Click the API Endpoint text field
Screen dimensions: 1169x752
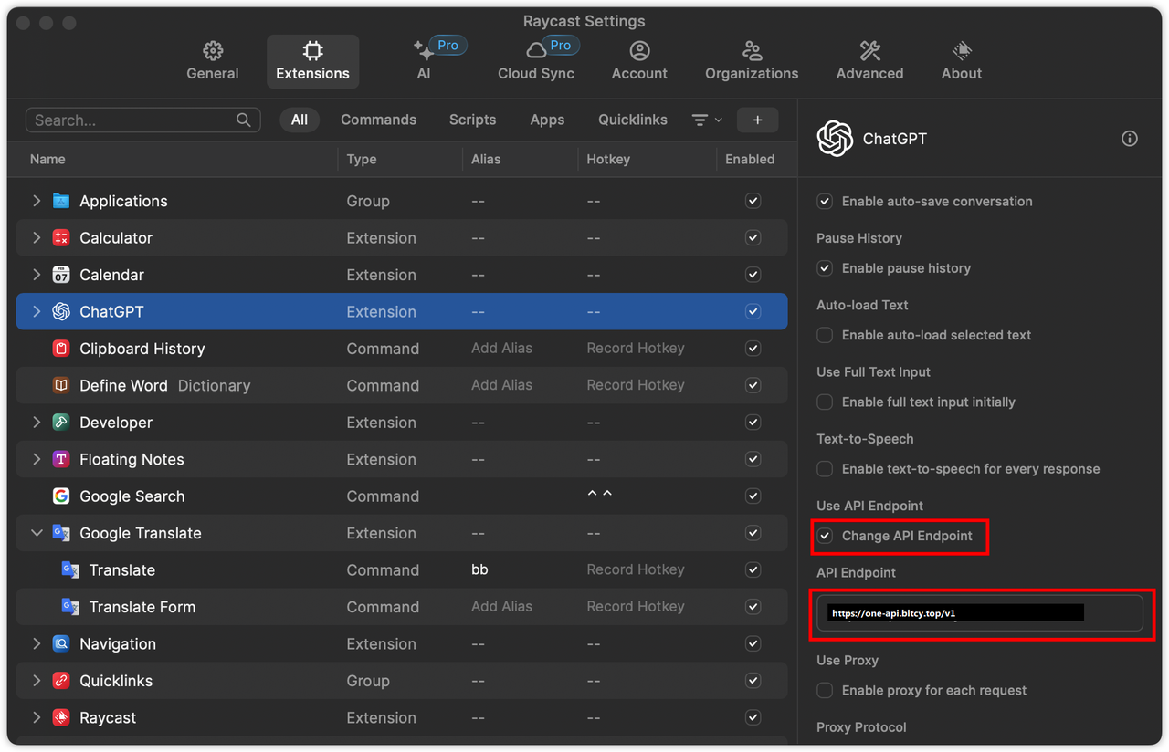(x=980, y=612)
